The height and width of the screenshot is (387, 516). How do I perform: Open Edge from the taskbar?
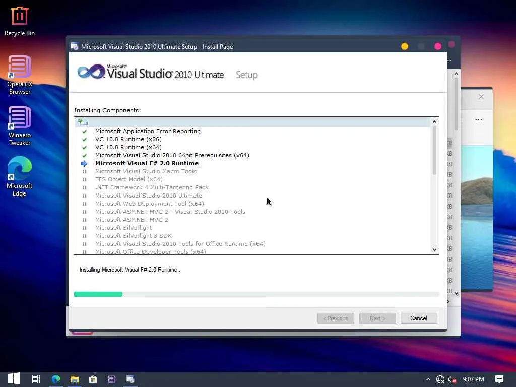[x=56, y=379]
